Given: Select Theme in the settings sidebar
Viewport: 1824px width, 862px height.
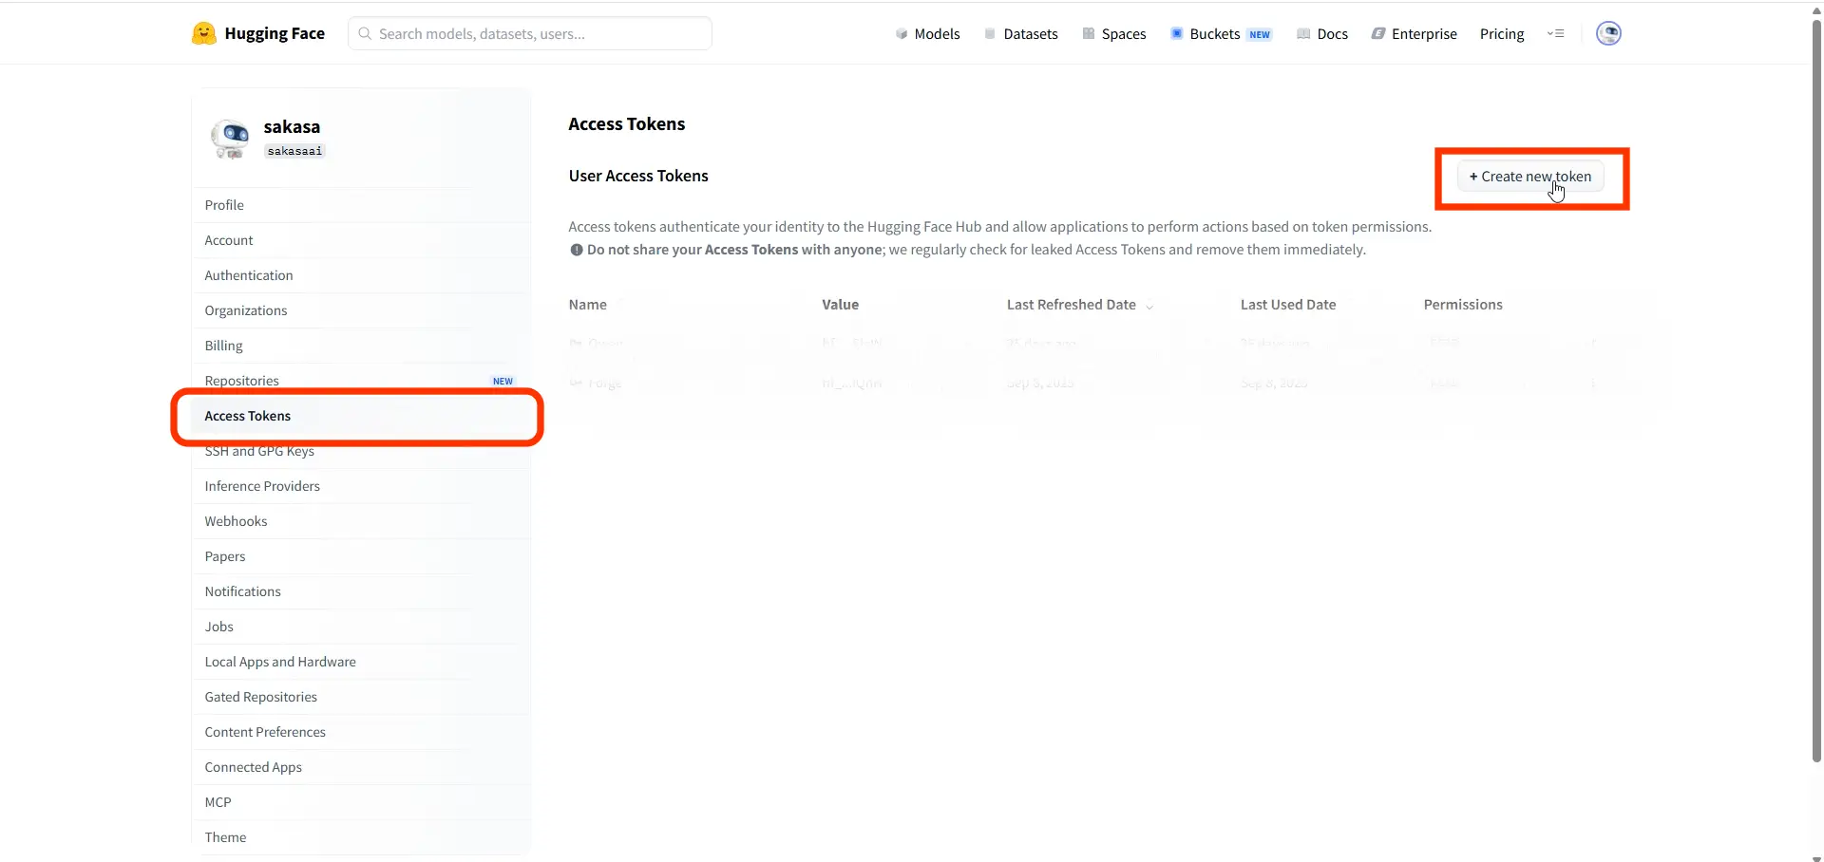Looking at the screenshot, I should tap(361, 837).
